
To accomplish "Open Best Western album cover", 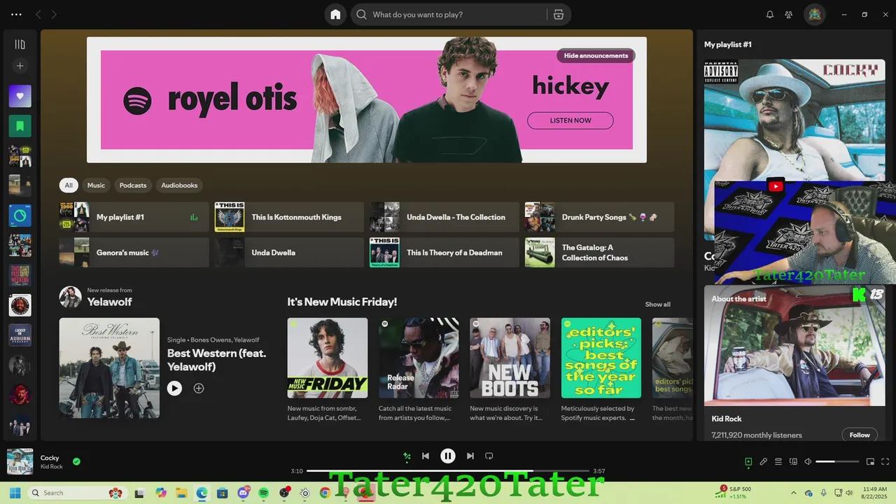I will (x=109, y=368).
